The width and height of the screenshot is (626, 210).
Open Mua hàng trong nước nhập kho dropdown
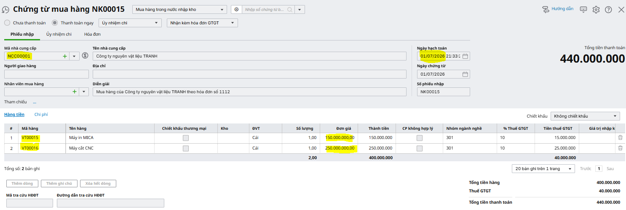point(179,9)
